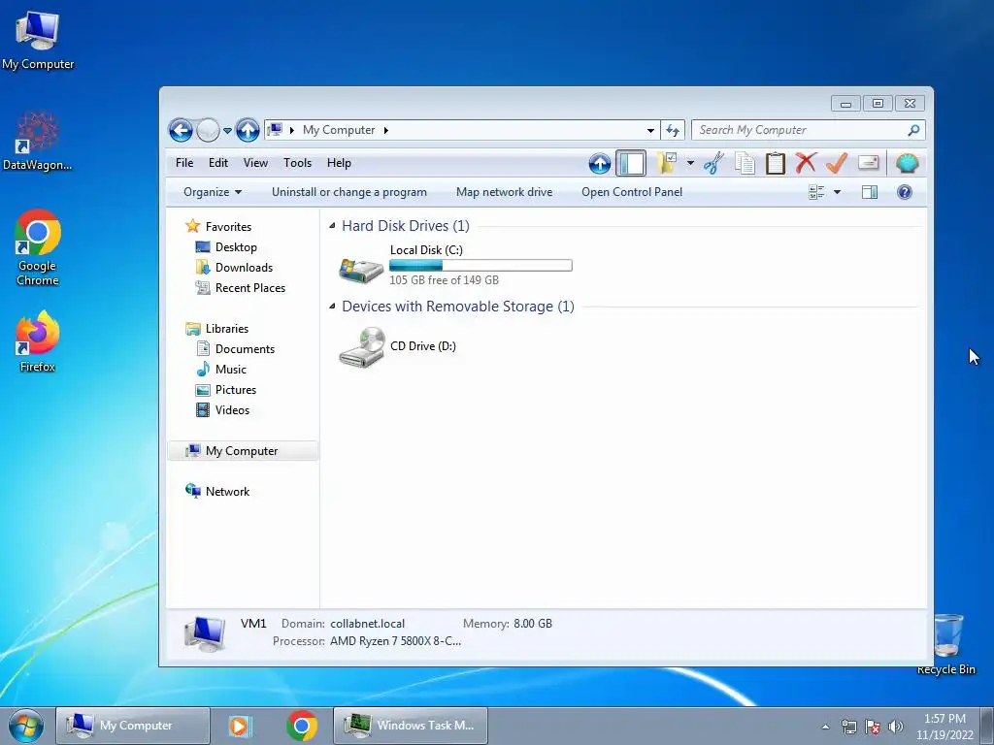Click the blue Help question mark icon
994x745 pixels.
(x=905, y=192)
